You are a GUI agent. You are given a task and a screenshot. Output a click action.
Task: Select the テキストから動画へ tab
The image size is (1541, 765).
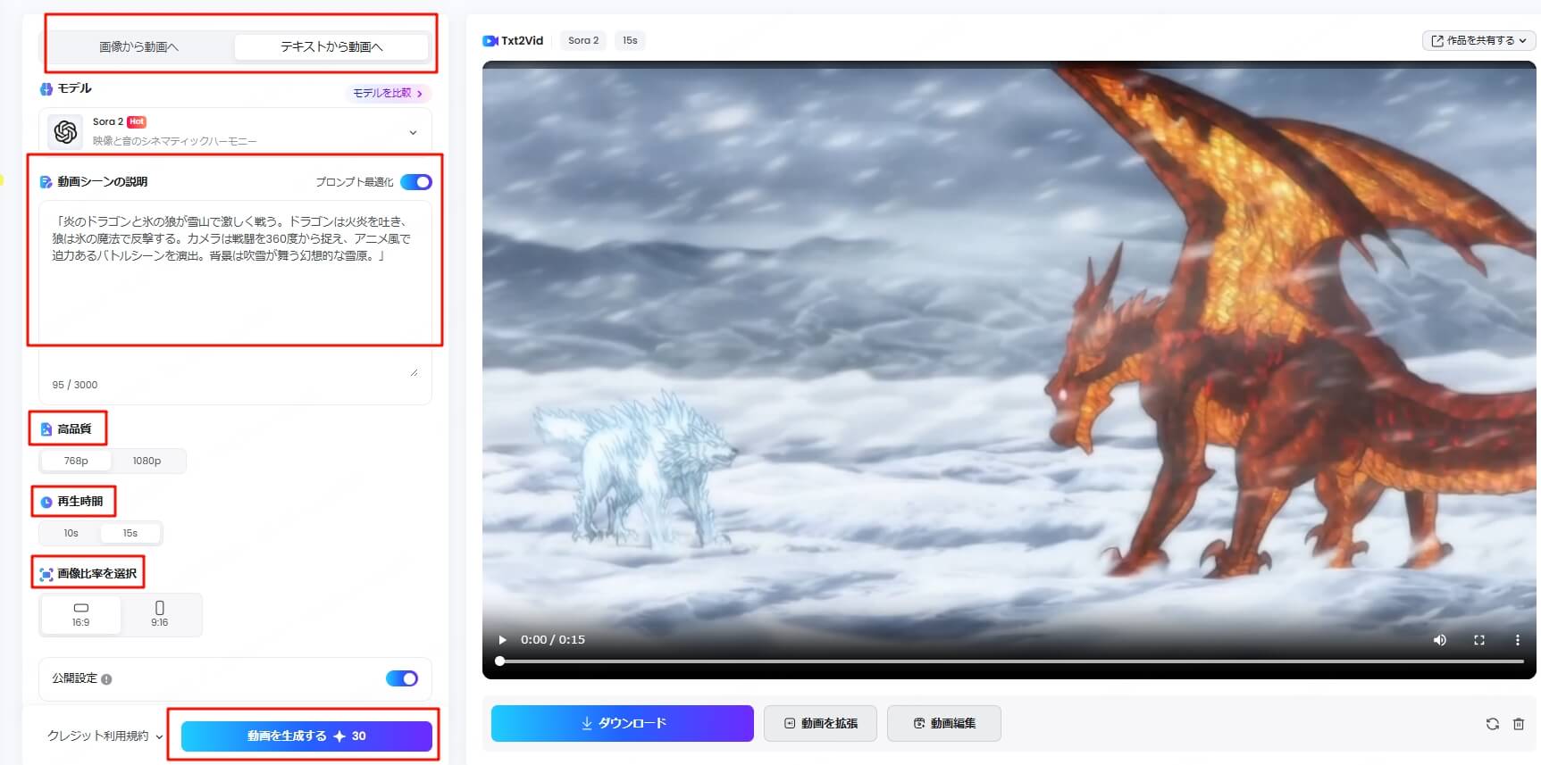coord(331,46)
